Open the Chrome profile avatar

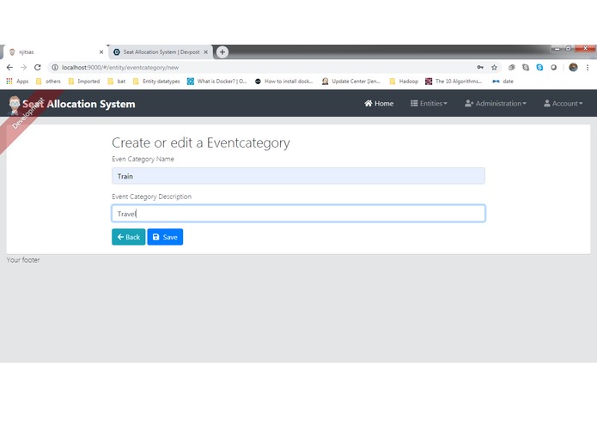pos(573,67)
